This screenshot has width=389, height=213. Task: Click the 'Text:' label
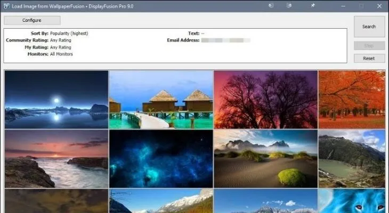pyautogui.click(x=194, y=33)
